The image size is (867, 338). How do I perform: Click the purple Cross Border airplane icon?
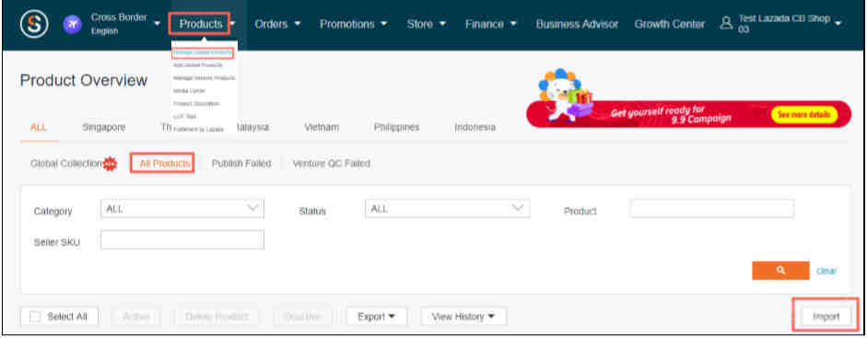tap(73, 24)
